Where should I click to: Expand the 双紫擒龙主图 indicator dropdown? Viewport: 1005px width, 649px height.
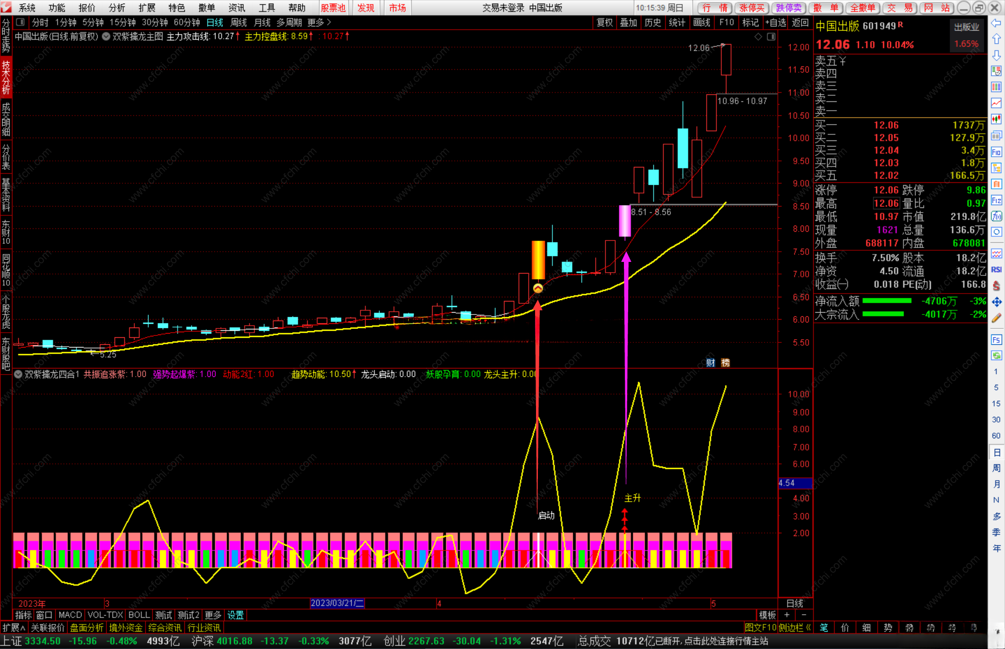tap(106, 36)
